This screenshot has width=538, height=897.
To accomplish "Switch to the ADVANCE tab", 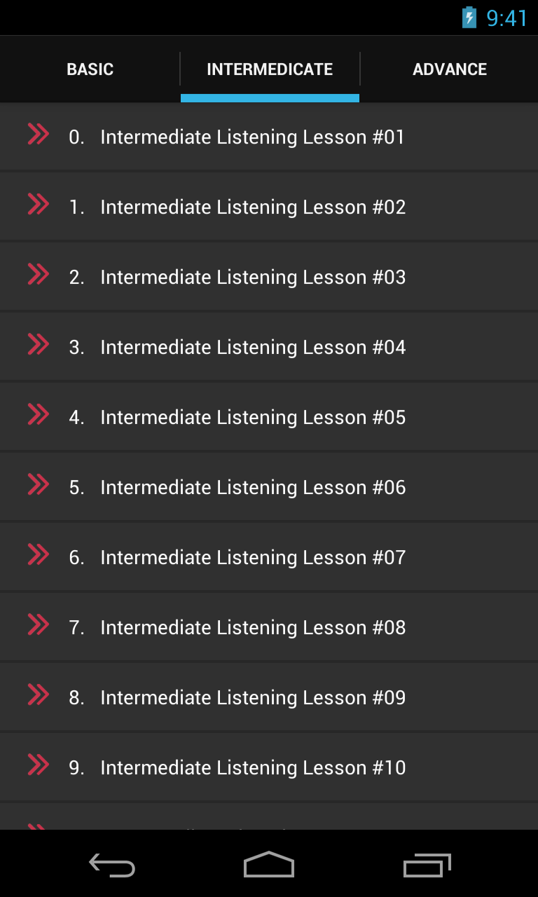I will coord(450,69).
